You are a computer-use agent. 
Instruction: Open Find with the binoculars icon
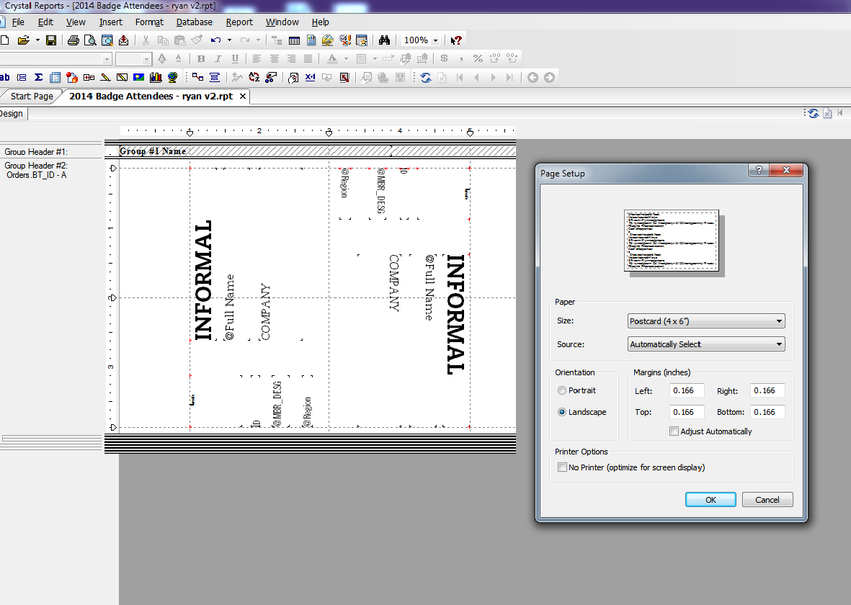[x=384, y=40]
